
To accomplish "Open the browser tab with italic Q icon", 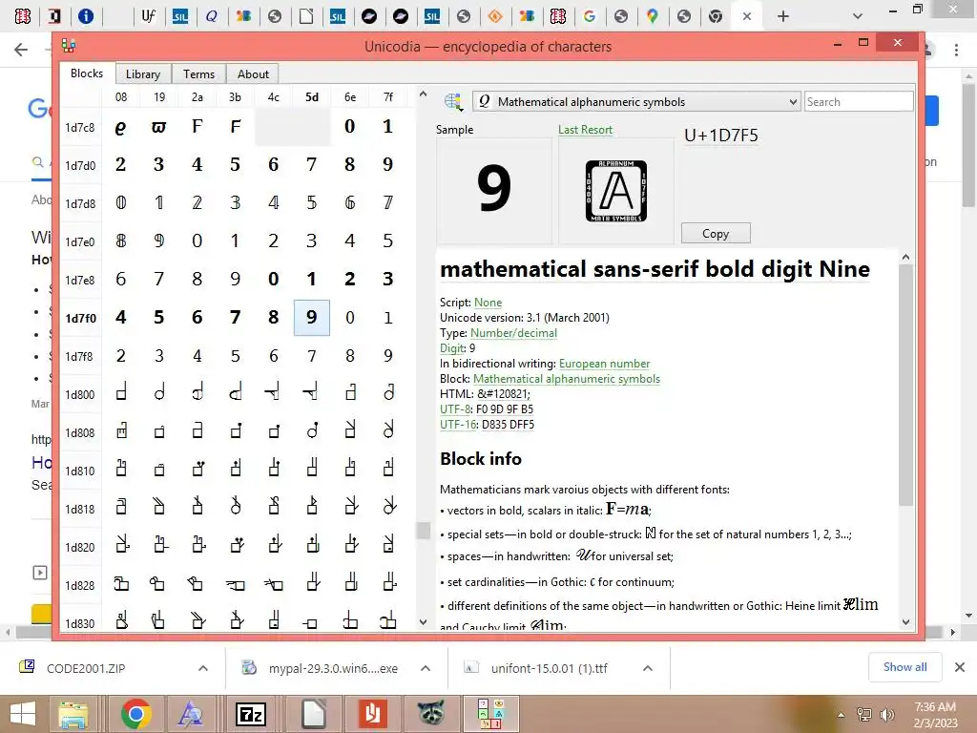I will pos(211,16).
